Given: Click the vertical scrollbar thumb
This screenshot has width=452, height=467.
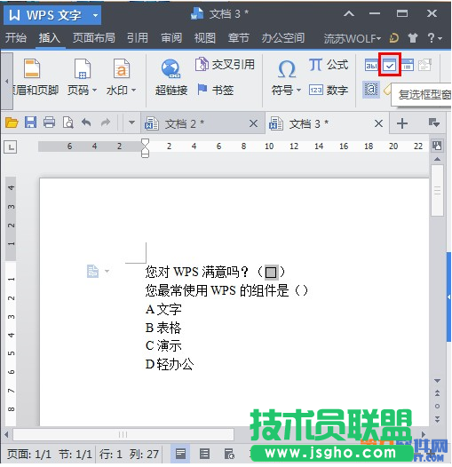Looking at the screenshot, I should 437,190.
